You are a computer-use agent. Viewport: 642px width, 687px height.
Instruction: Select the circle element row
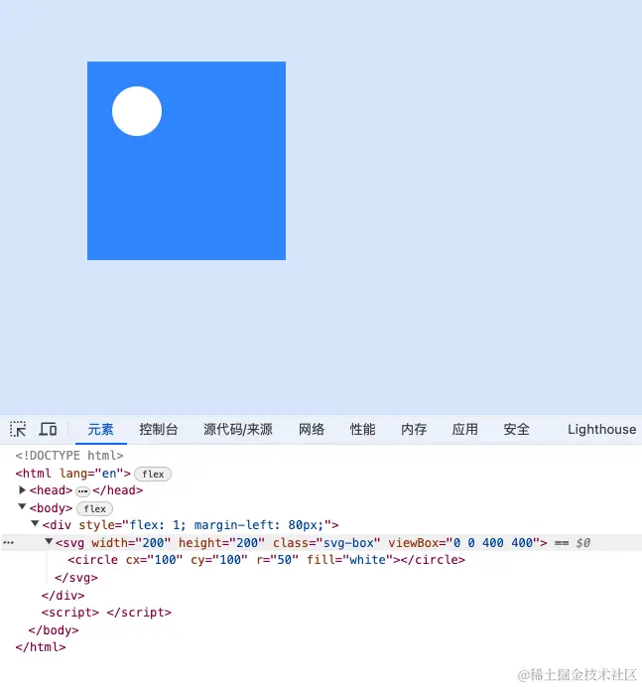[266, 560]
